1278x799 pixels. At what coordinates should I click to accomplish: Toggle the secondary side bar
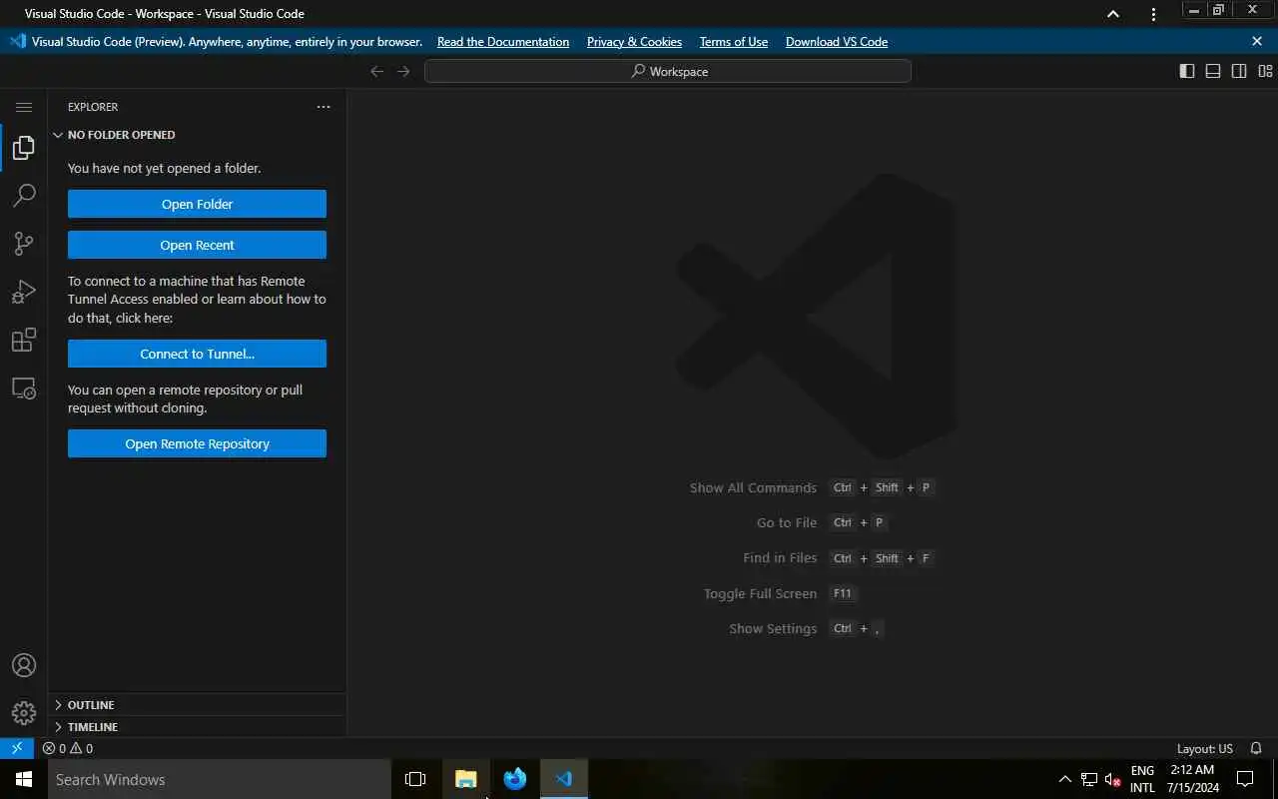pyautogui.click(x=1239, y=71)
